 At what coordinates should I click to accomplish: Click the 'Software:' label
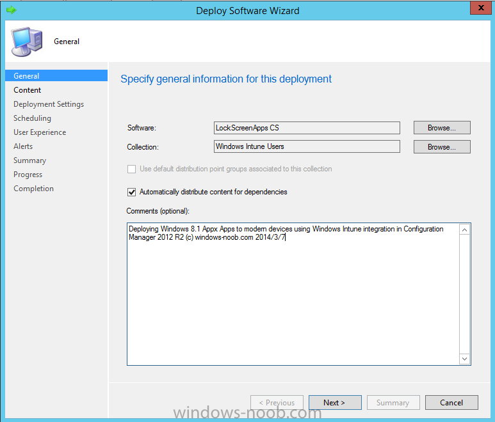pyautogui.click(x=142, y=128)
